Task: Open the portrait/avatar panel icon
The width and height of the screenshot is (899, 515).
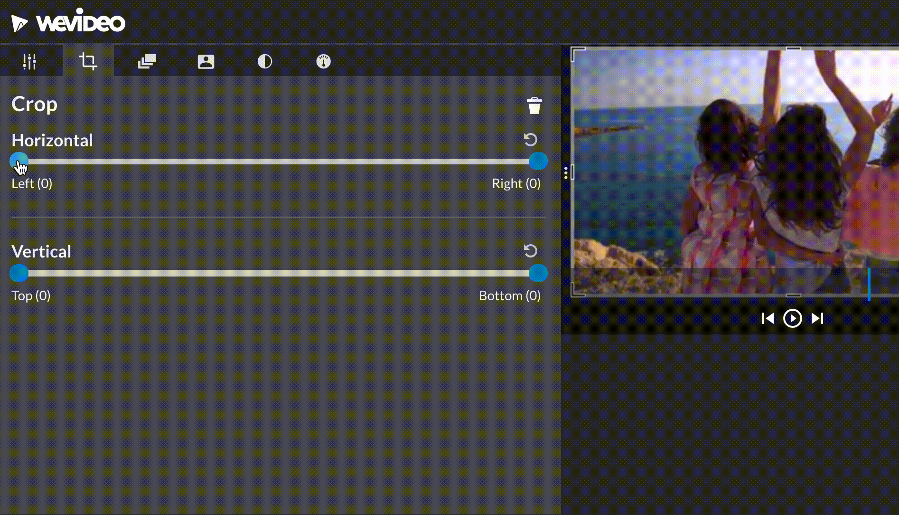Action: (x=206, y=61)
